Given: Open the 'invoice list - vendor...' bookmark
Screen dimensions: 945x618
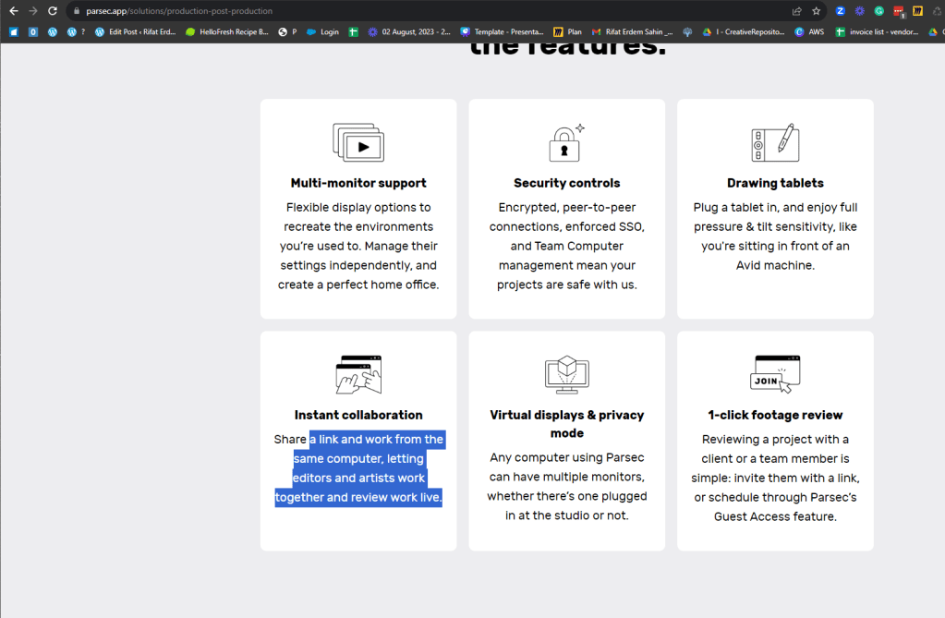Looking at the screenshot, I should (877, 32).
